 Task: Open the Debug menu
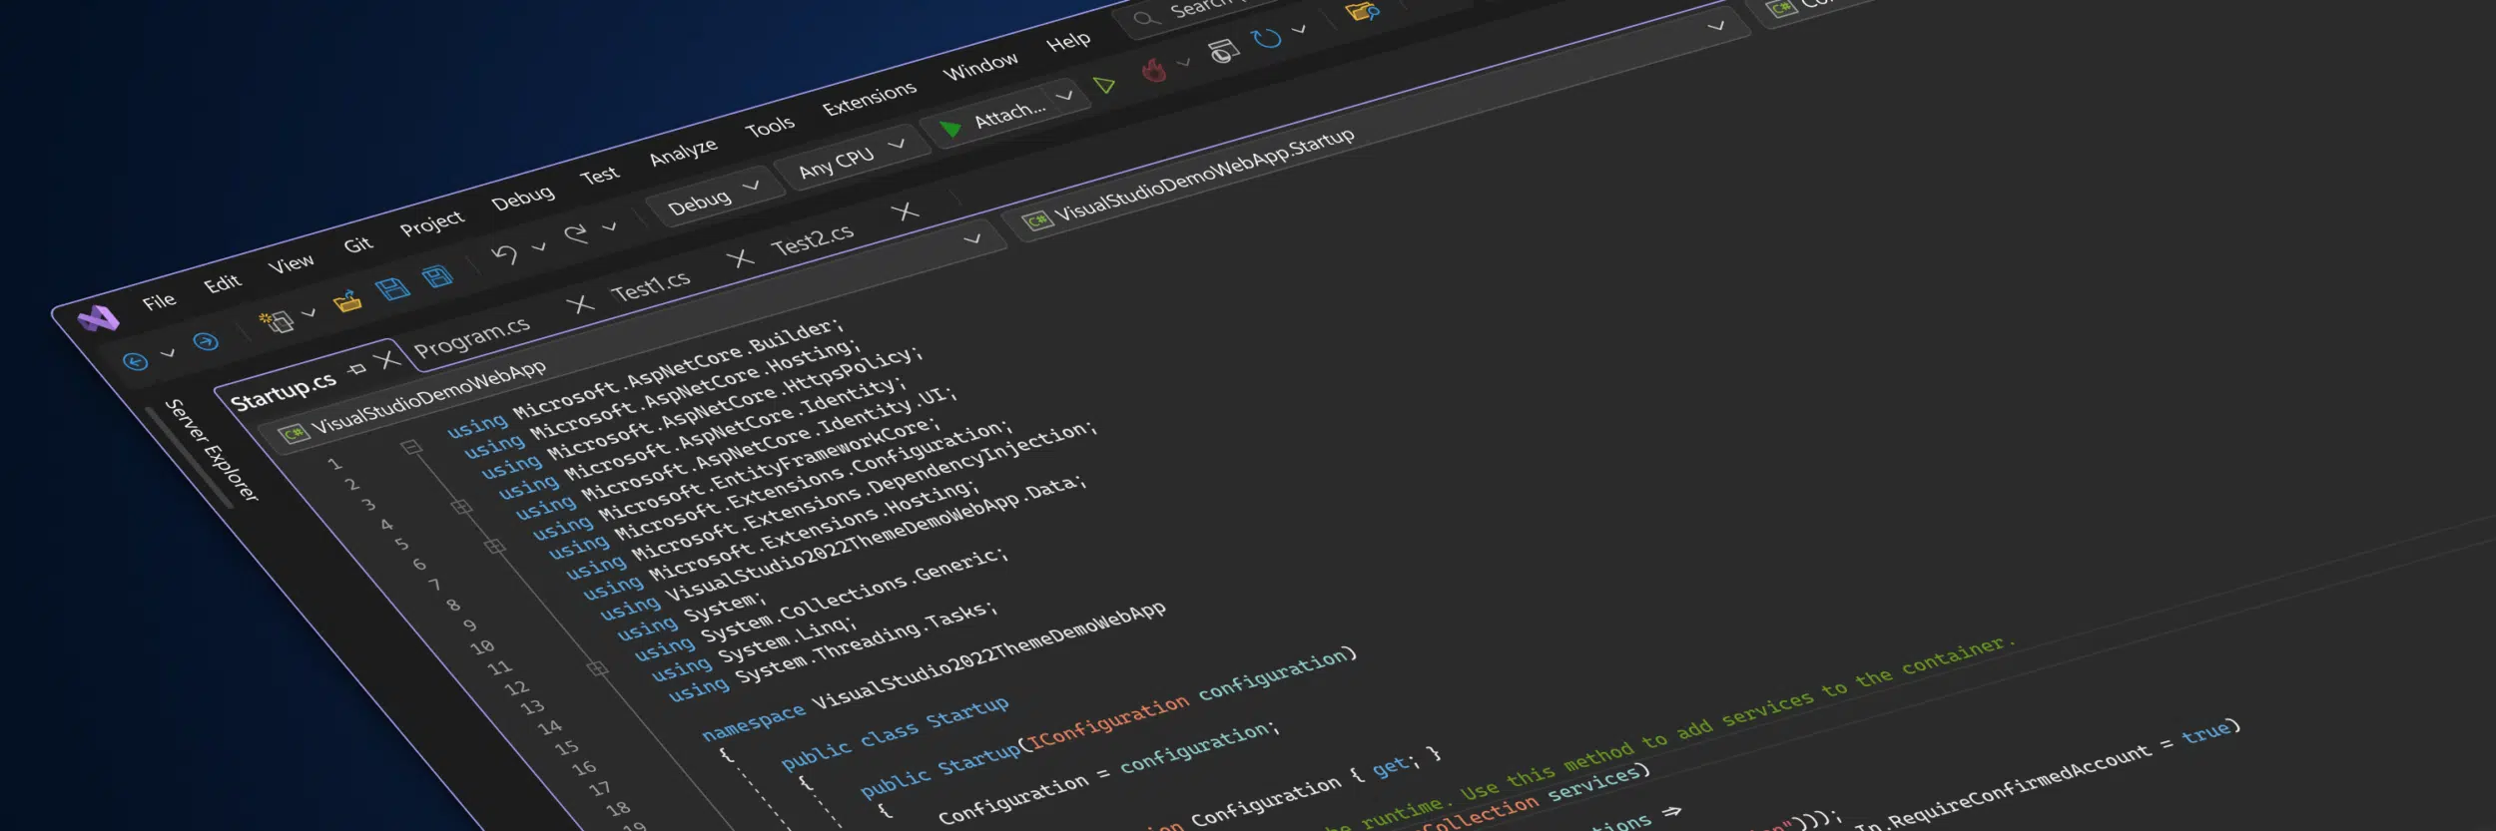coord(522,198)
